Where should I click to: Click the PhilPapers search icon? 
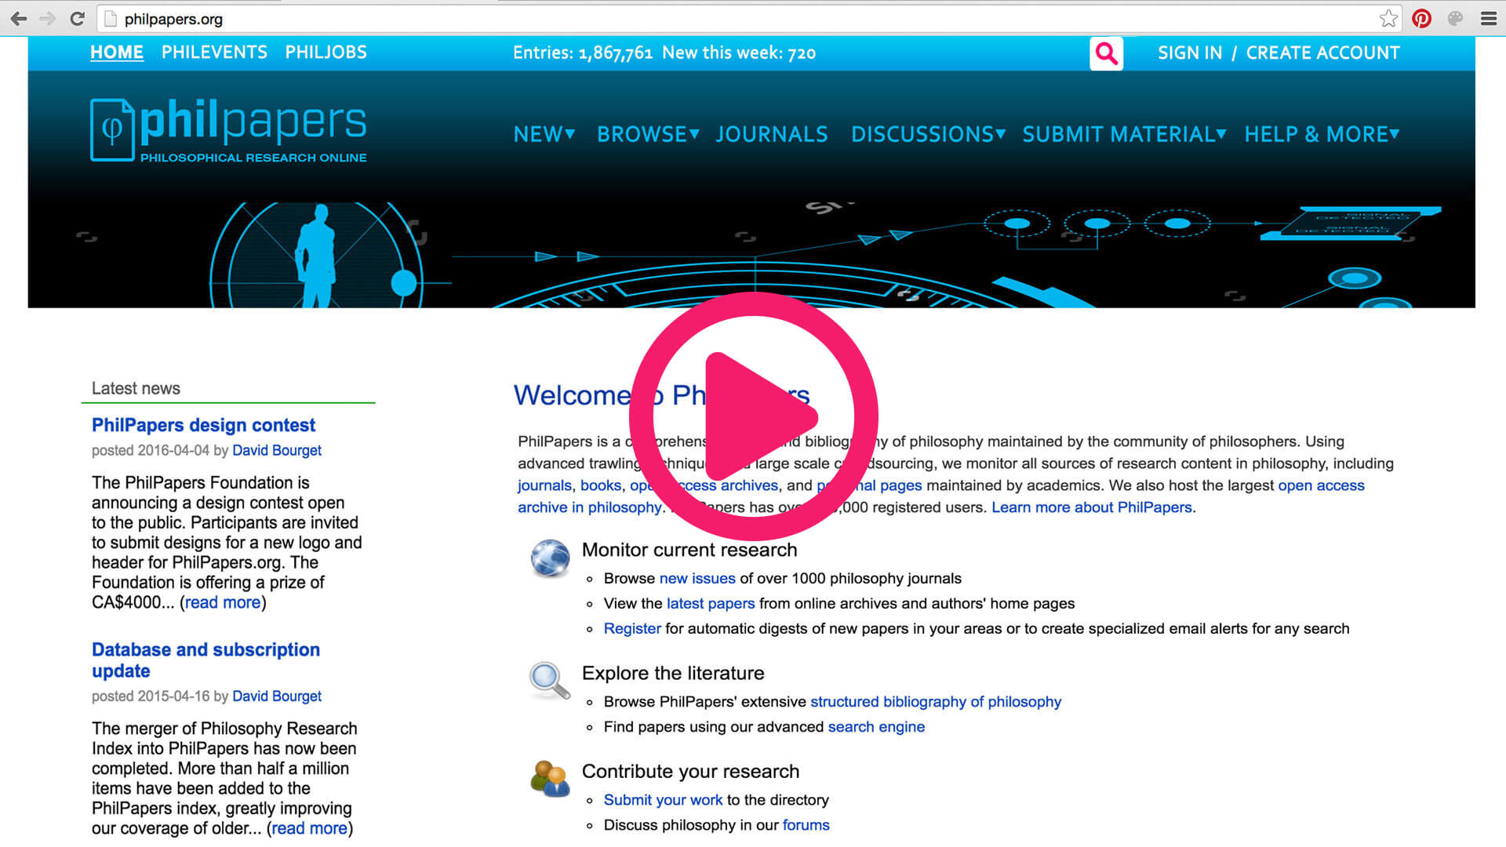pyautogui.click(x=1106, y=54)
